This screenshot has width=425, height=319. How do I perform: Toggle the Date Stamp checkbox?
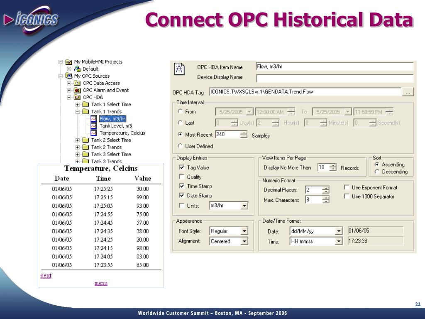[182, 195]
